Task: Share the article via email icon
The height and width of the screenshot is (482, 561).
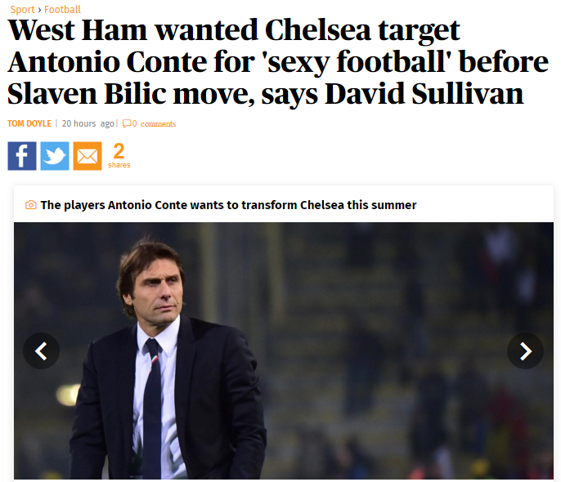Action: click(88, 155)
